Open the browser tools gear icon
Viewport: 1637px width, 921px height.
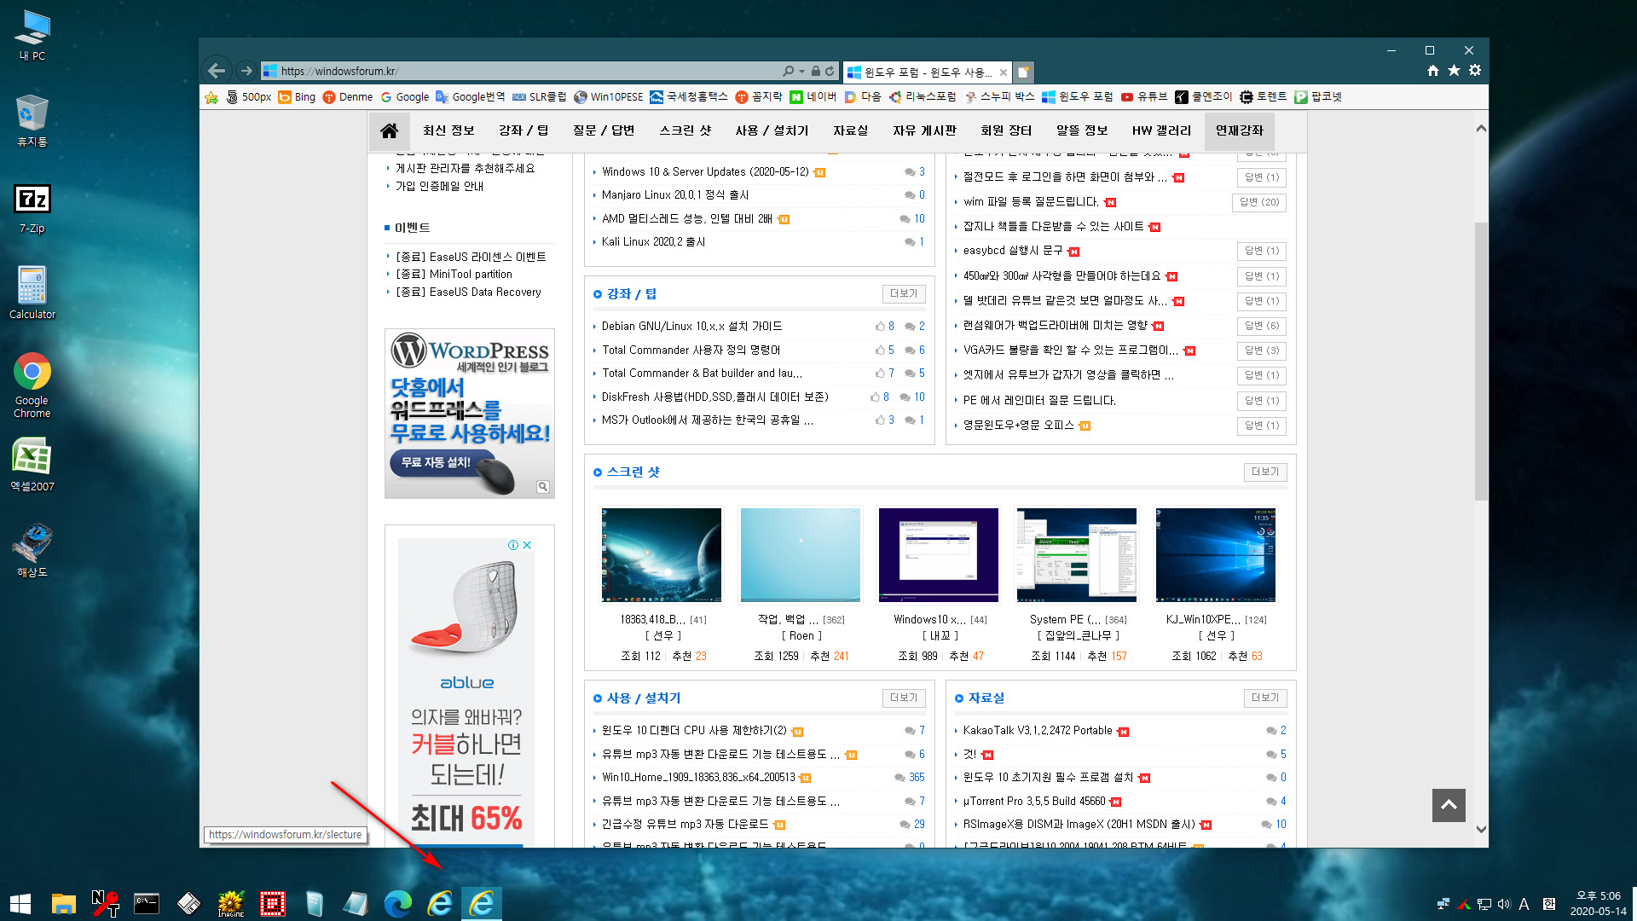click(1475, 71)
